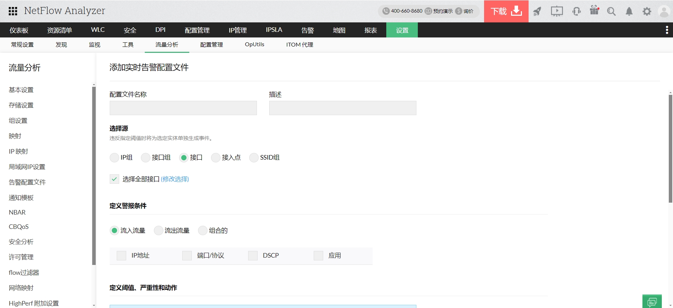Open the vertical three-dot more menu
This screenshot has width=673, height=308.
[667, 30]
